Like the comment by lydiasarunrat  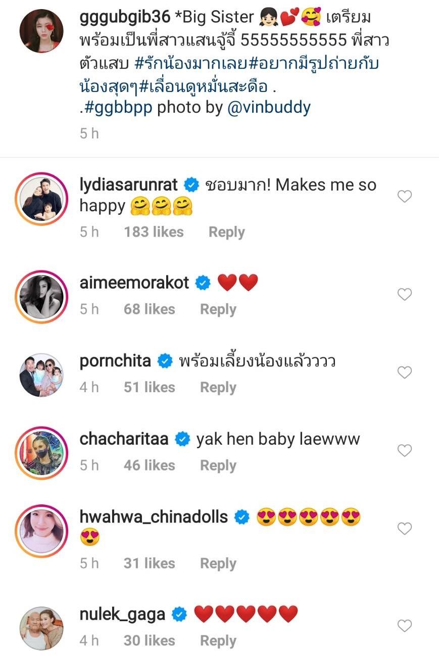point(404,196)
